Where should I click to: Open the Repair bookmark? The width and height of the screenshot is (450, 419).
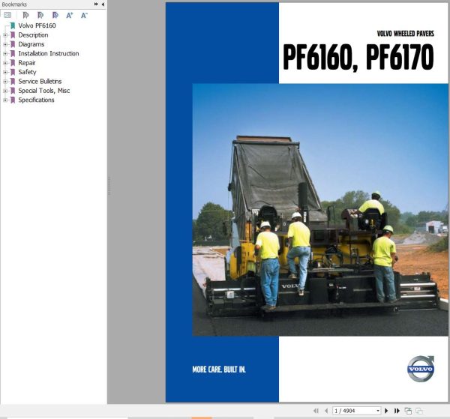(x=27, y=63)
